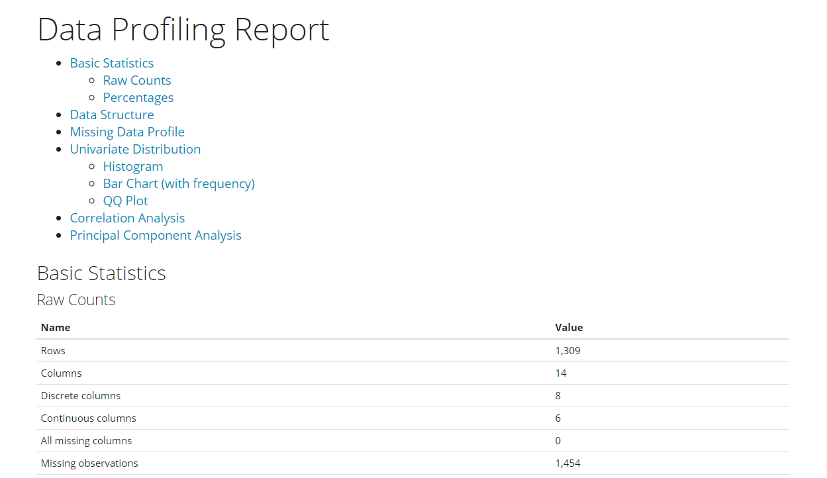Click Bar Chart (with frequency) link

coord(179,183)
